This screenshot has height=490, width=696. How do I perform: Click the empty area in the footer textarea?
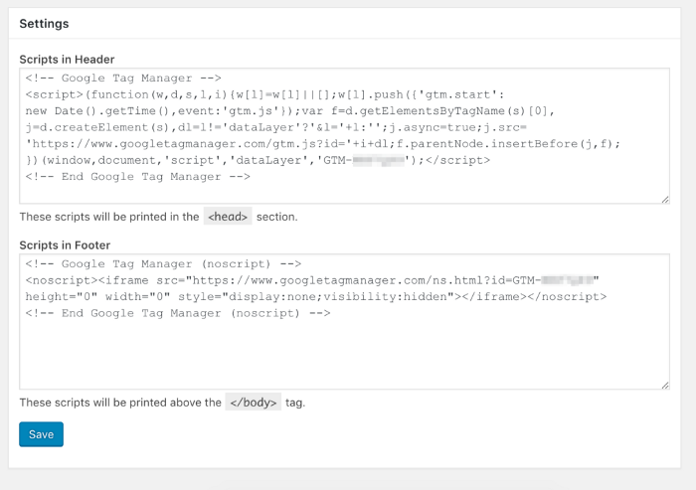coord(344,353)
